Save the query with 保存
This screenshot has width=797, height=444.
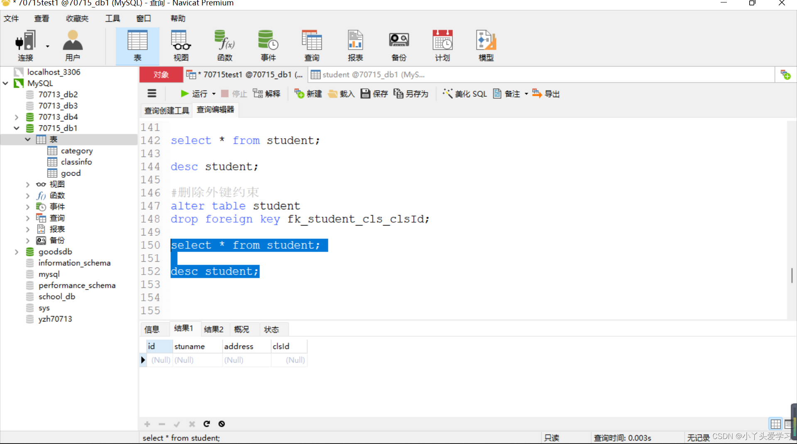[x=374, y=94]
